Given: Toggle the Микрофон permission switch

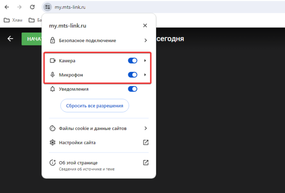Looking at the screenshot, I should [x=132, y=75].
